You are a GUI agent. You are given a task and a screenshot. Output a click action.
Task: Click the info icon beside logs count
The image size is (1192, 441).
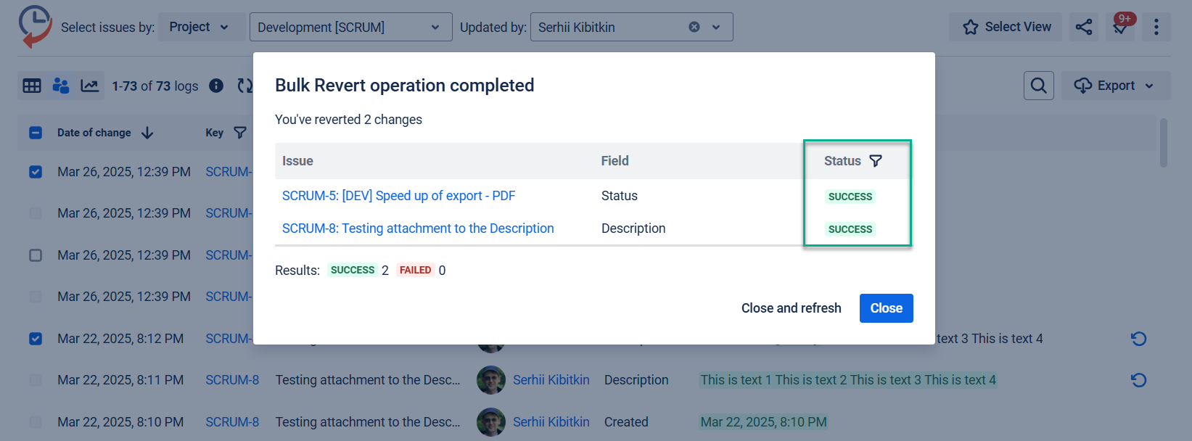[216, 86]
